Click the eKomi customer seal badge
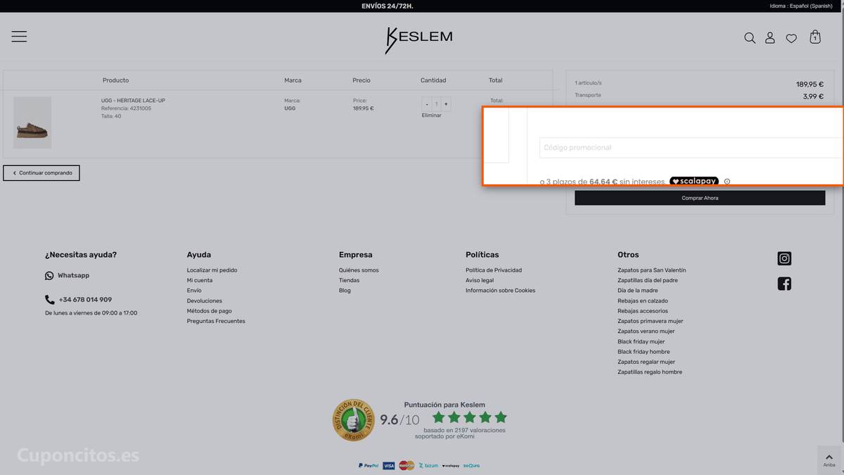844x475 pixels. [352, 420]
